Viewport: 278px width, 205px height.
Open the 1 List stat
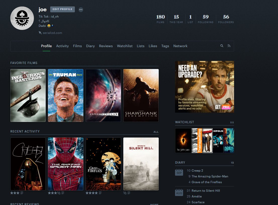click(x=190, y=19)
